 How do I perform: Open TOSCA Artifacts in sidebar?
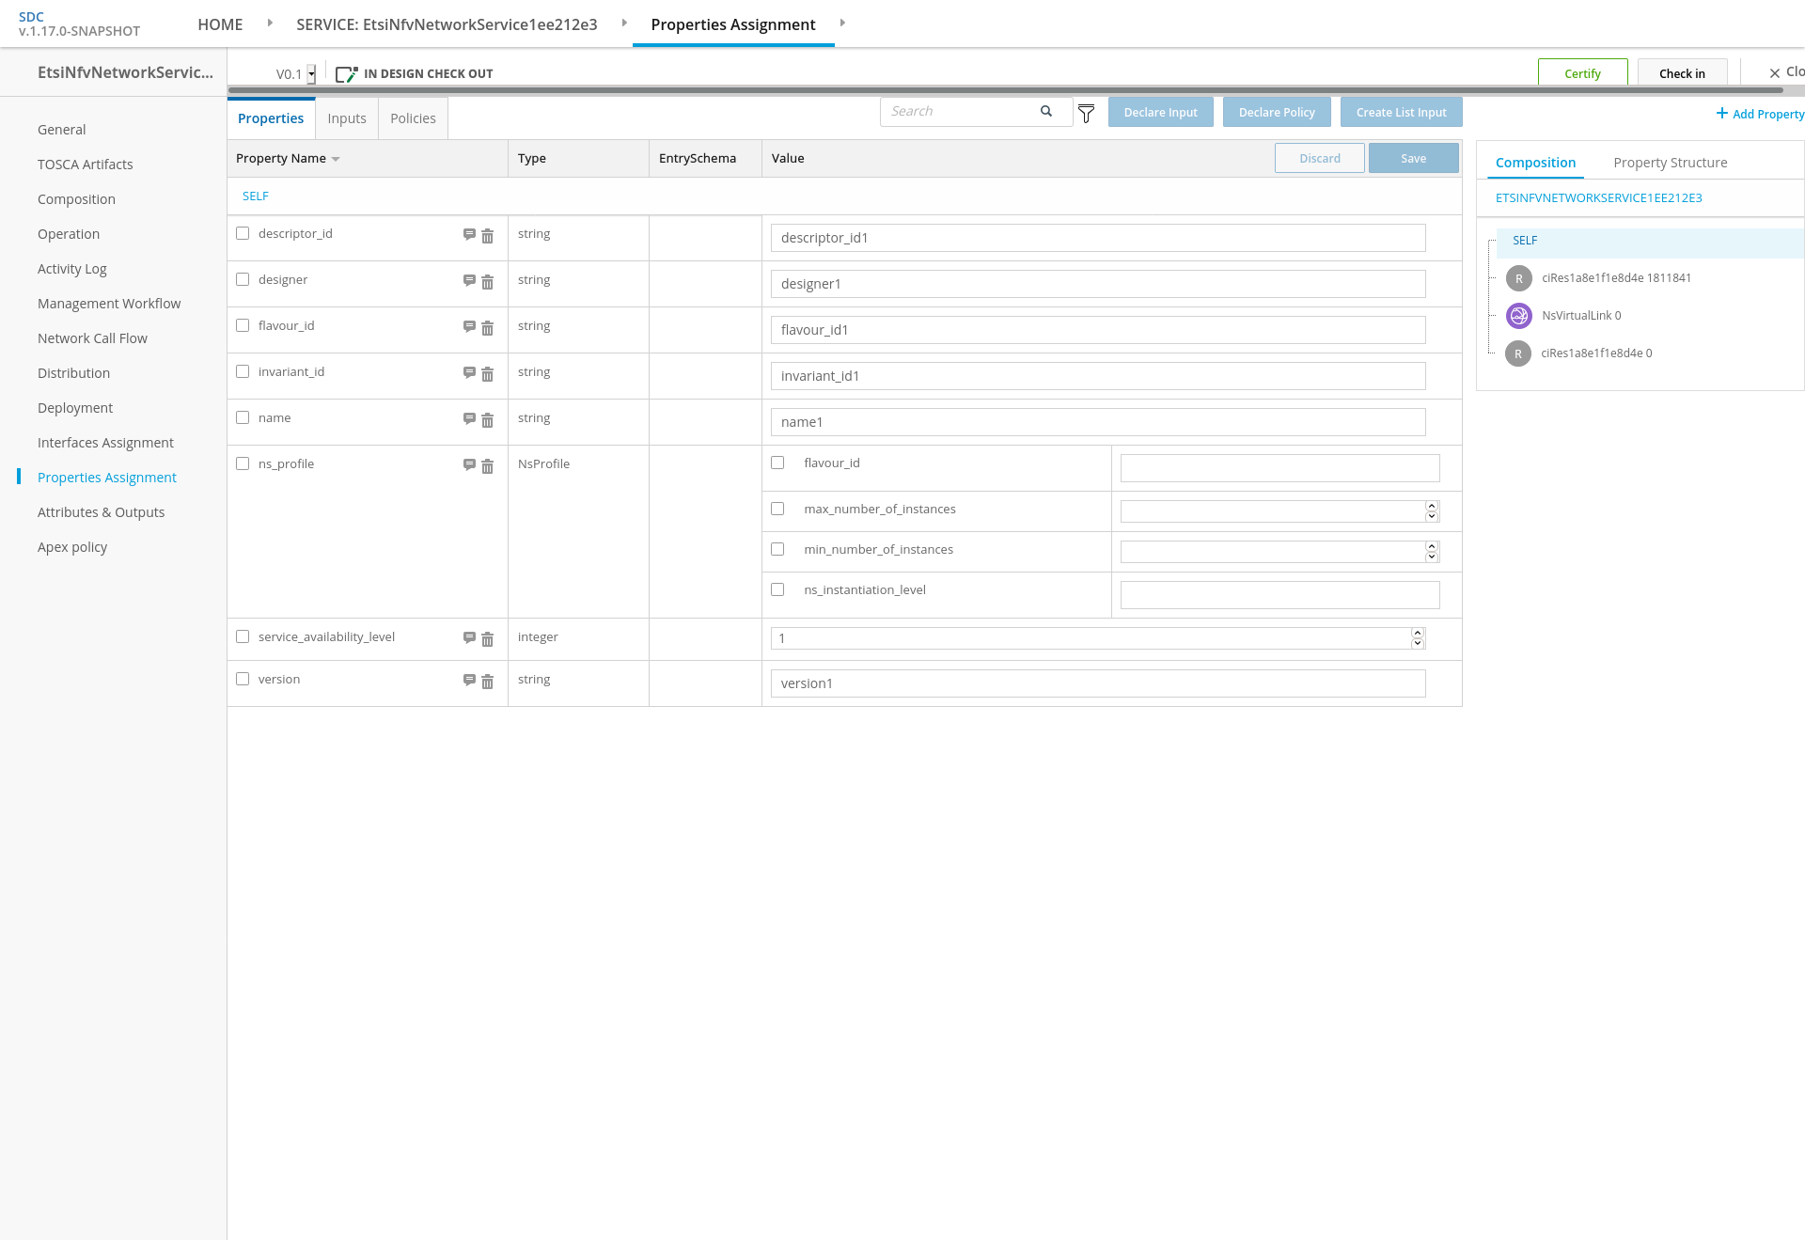pyautogui.click(x=85, y=165)
